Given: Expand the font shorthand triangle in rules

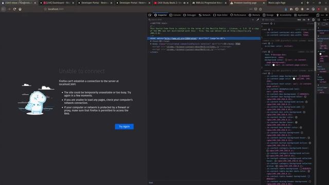Looking at the screenshot, I should [272, 55].
